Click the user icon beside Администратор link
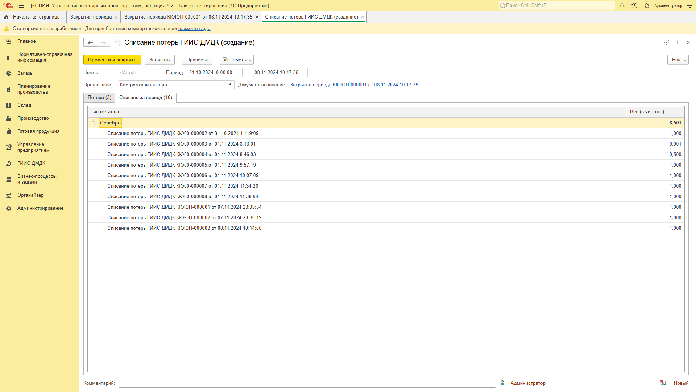The image size is (696, 392). click(x=502, y=383)
